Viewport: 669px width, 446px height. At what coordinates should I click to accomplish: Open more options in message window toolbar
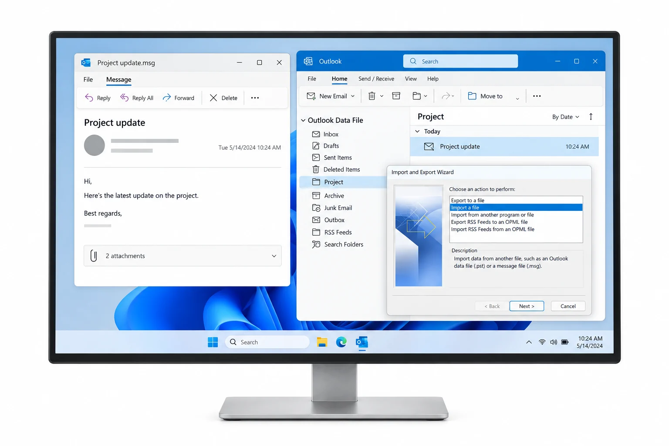point(255,98)
